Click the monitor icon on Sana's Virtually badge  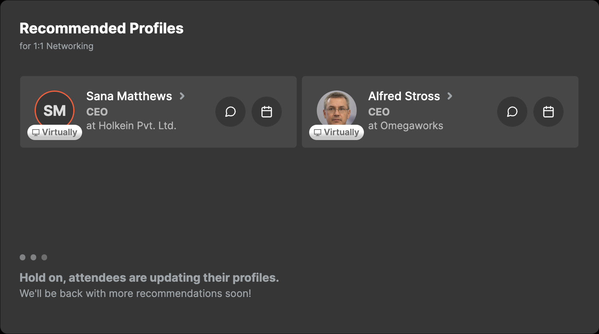[35, 132]
